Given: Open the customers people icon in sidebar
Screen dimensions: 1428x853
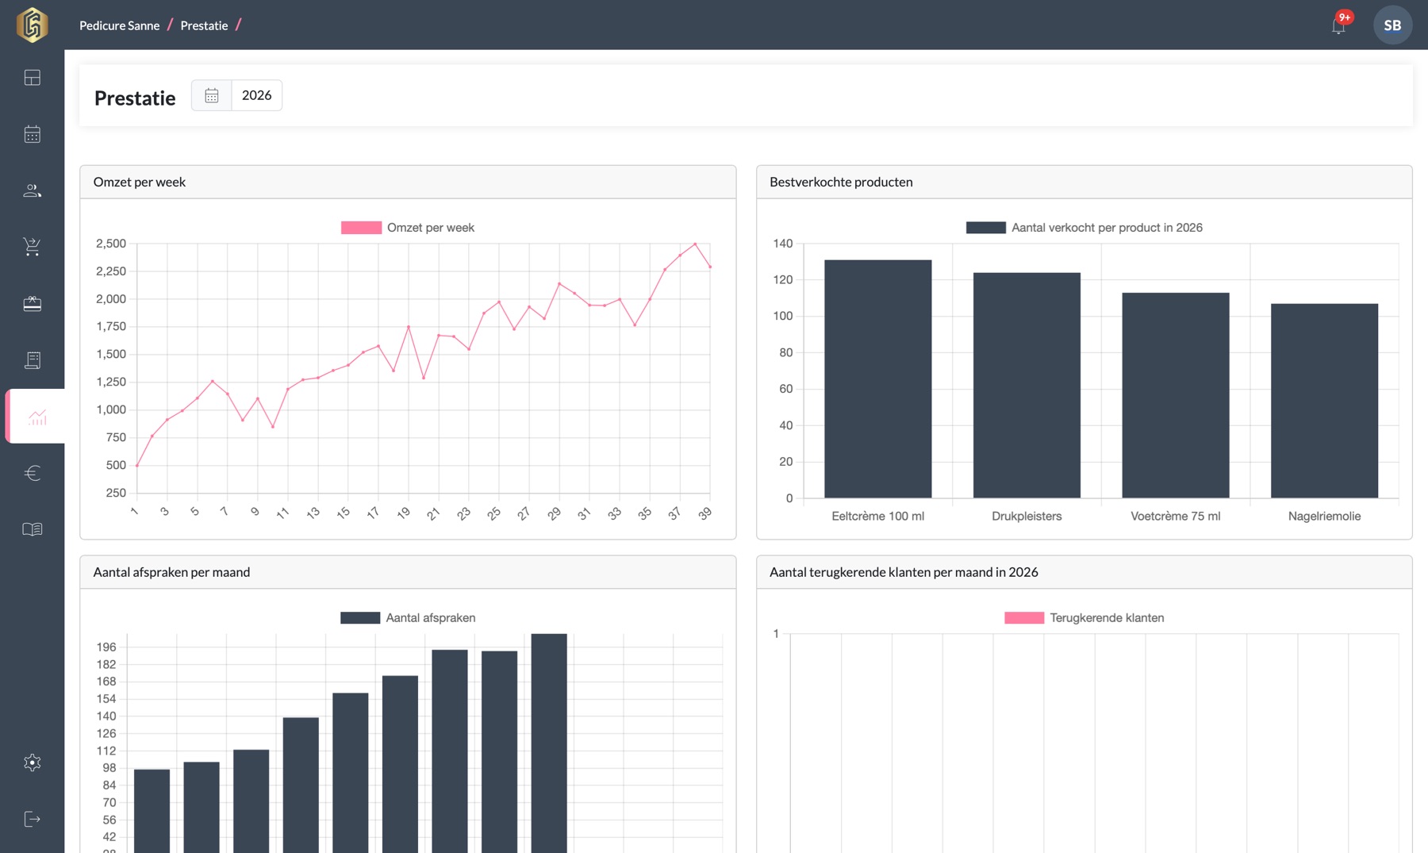Looking at the screenshot, I should pos(33,190).
